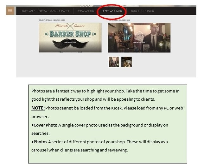Select the Photos tab
Image resolution: width=204 pixels, height=166 pixels.
[x=112, y=11]
